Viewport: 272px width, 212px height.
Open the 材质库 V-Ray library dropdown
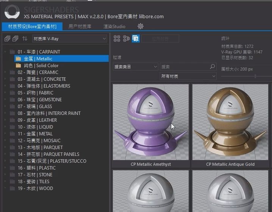click(x=69, y=38)
